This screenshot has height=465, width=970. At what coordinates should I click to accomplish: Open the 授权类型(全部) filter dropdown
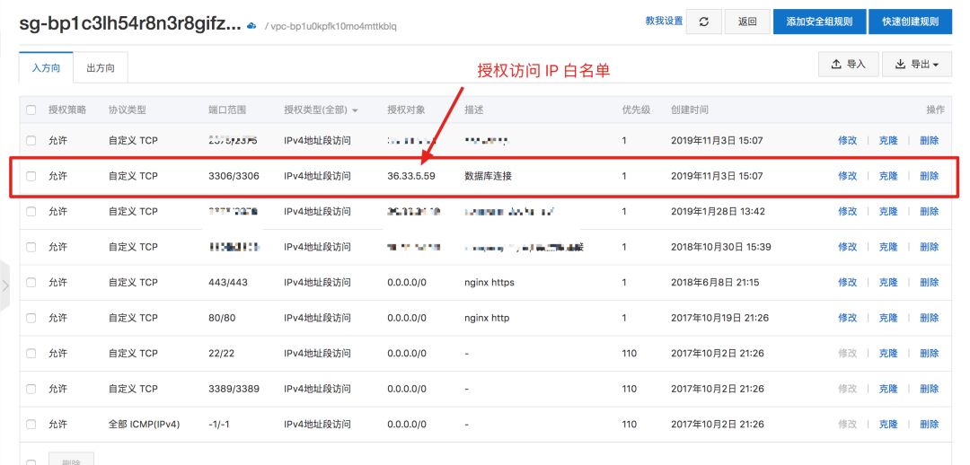pyautogui.click(x=321, y=110)
